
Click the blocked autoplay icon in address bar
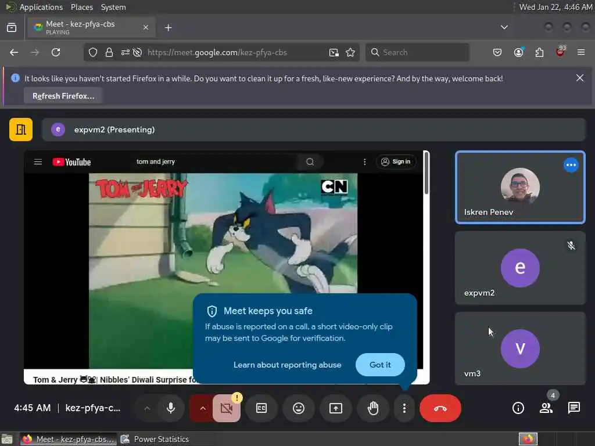coord(137,52)
